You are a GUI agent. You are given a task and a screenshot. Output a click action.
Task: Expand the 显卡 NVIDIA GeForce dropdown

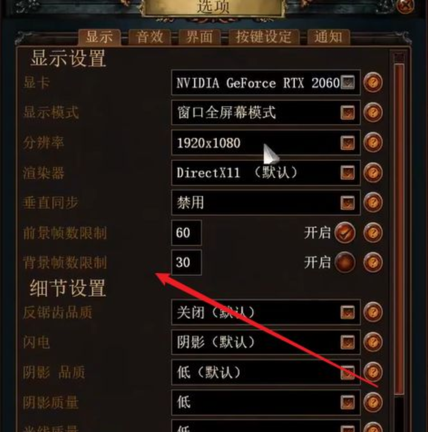coord(266,83)
